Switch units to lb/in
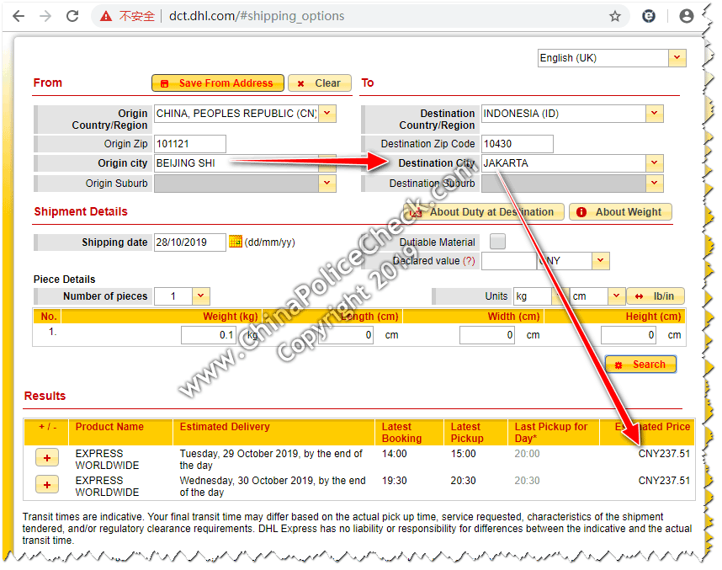722x570 pixels. [656, 296]
